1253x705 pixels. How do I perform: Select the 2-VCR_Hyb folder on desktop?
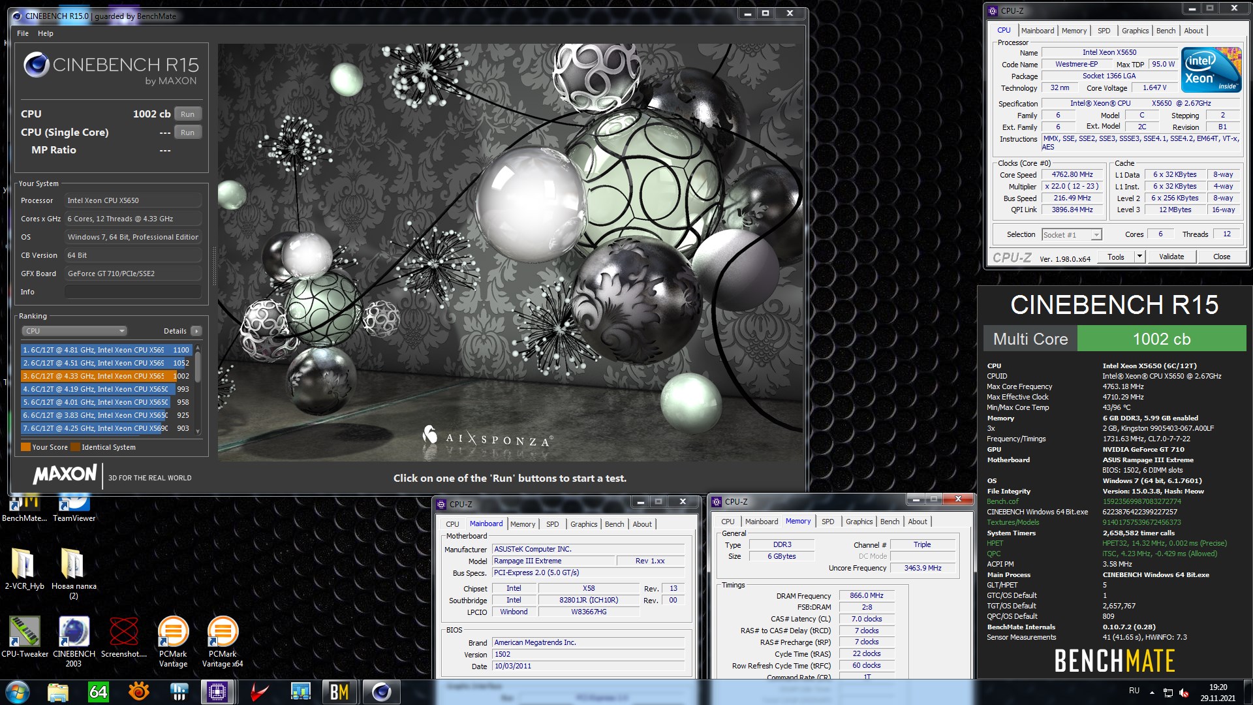click(x=24, y=569)
